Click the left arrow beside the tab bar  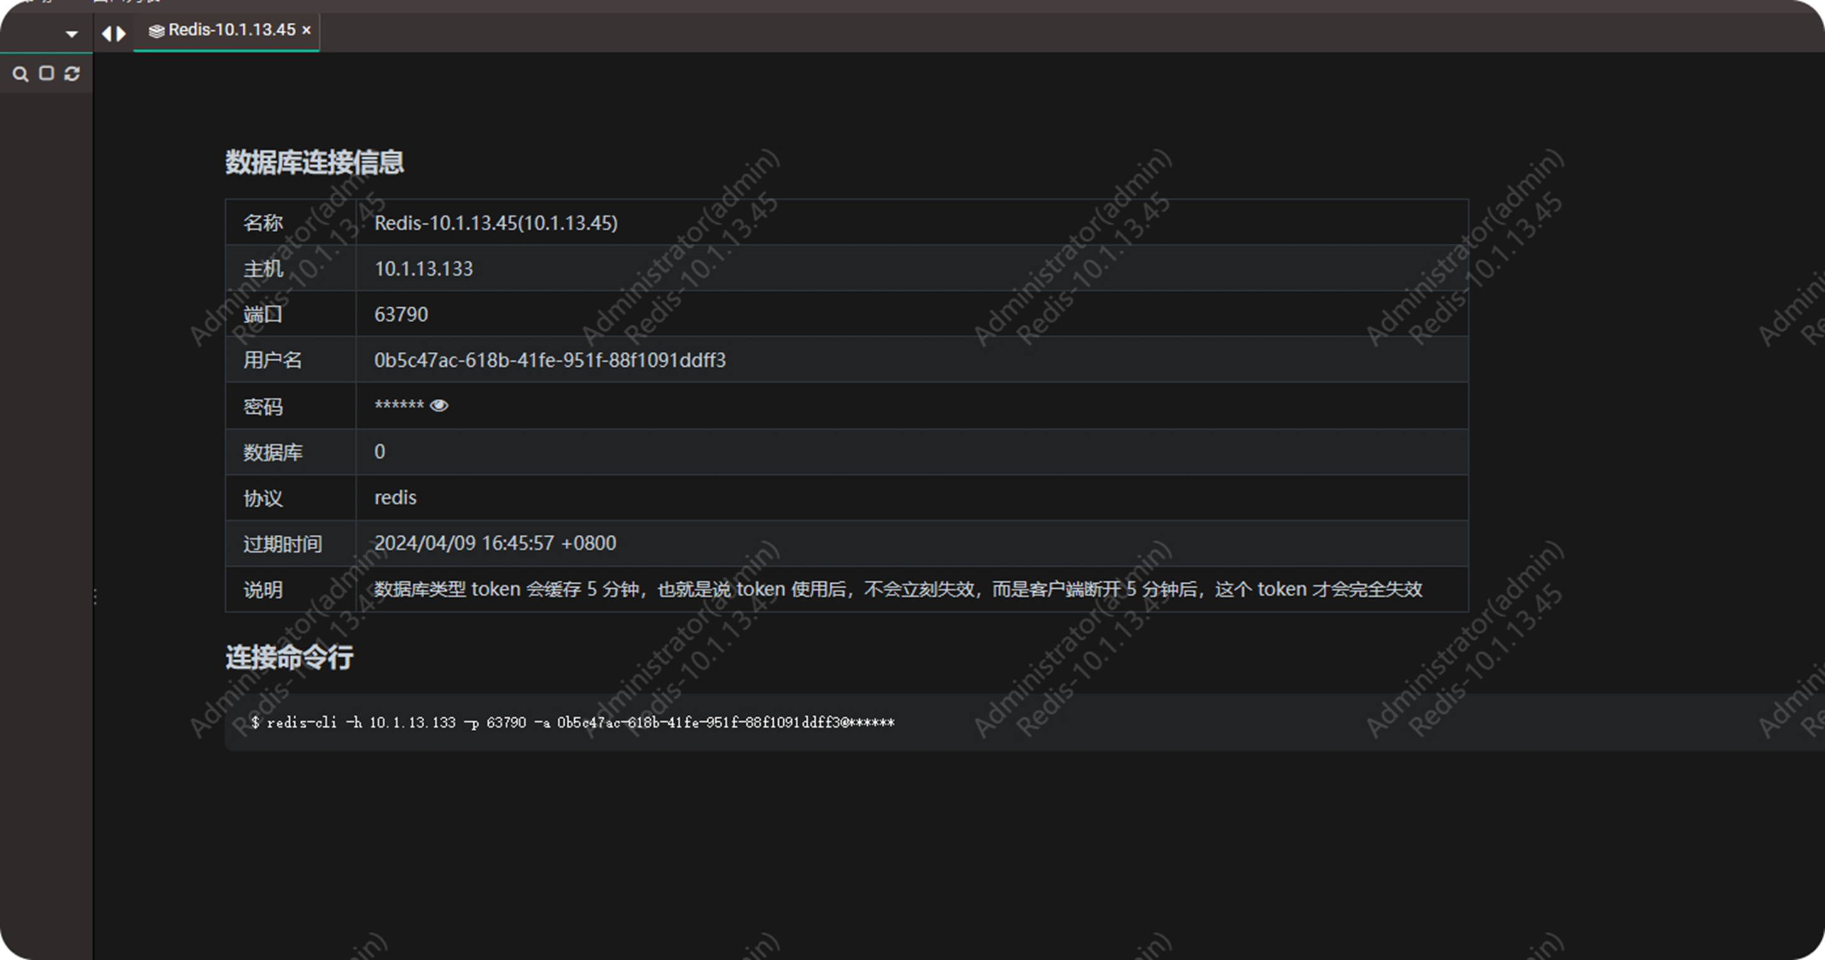[106, 33]
